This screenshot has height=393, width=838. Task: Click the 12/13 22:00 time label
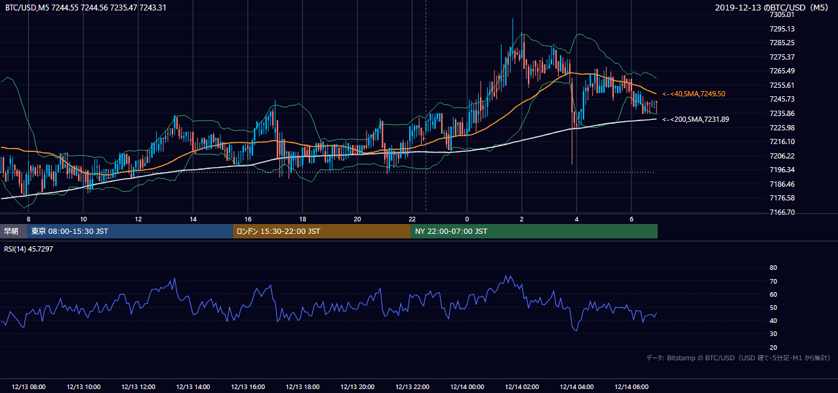pos(412,387)
